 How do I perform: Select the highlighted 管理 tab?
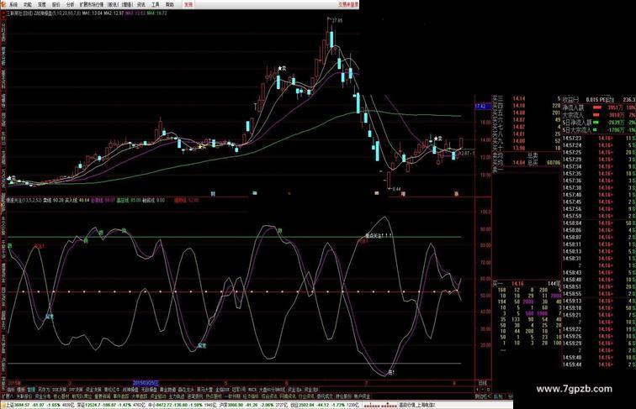pyautogui.click(x=31, y=389)
